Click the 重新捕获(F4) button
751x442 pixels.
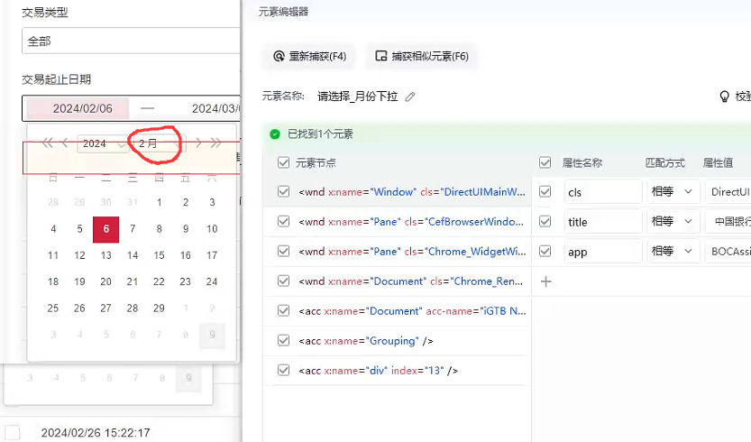[x=309, y=56]
